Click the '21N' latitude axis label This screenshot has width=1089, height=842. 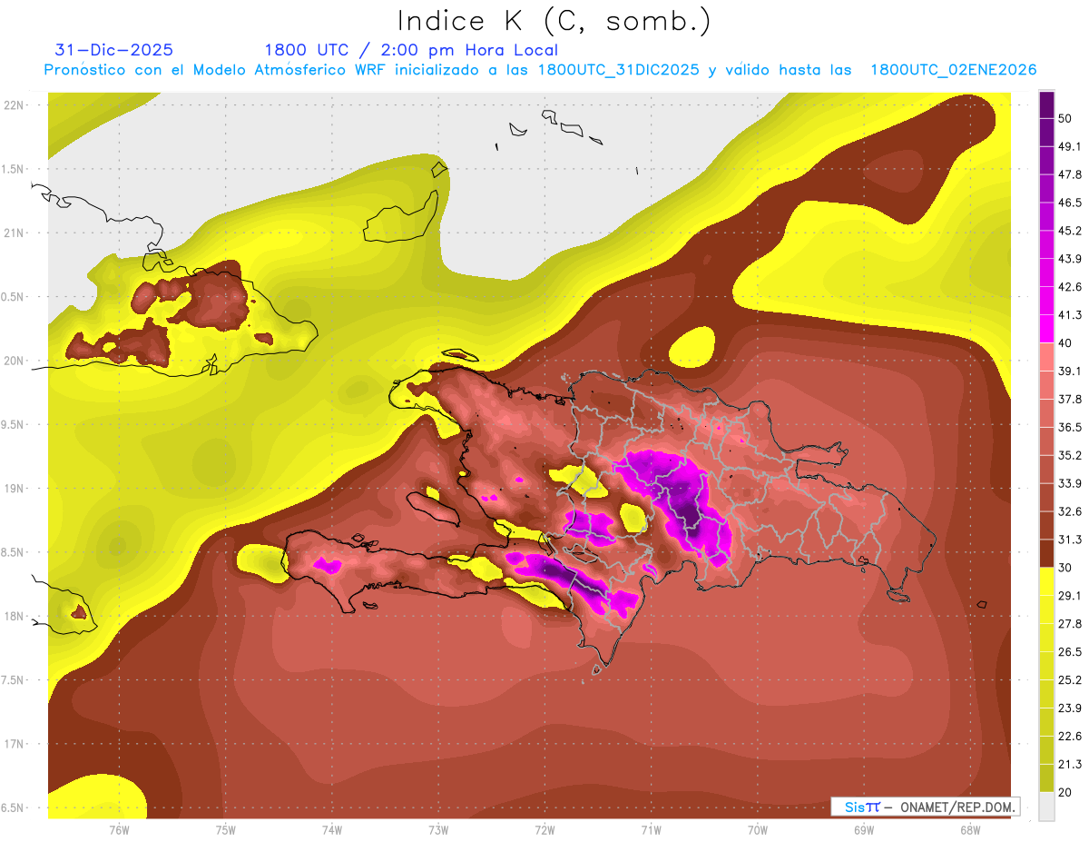[x=15, y=233]
